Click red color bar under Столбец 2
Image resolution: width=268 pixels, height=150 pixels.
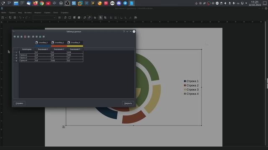[59, 46]
